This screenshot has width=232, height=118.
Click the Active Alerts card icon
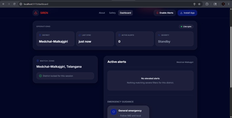[x=119, y=35]
